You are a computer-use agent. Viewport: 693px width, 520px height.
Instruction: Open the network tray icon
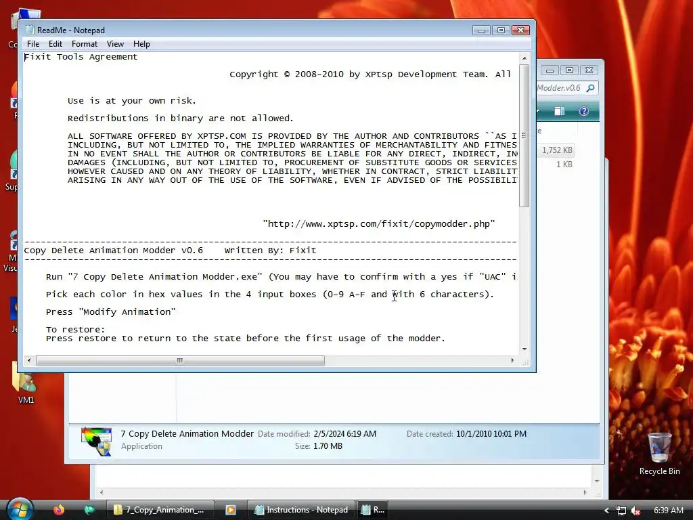coord(621,511)
